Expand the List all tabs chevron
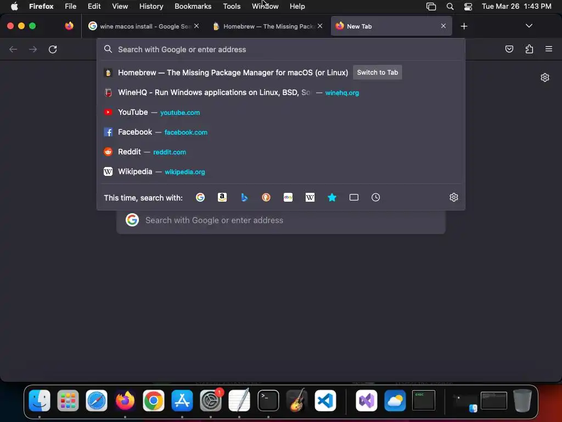Image resolution: width=562 pixels, height=422 pixels. coord(529,26)
